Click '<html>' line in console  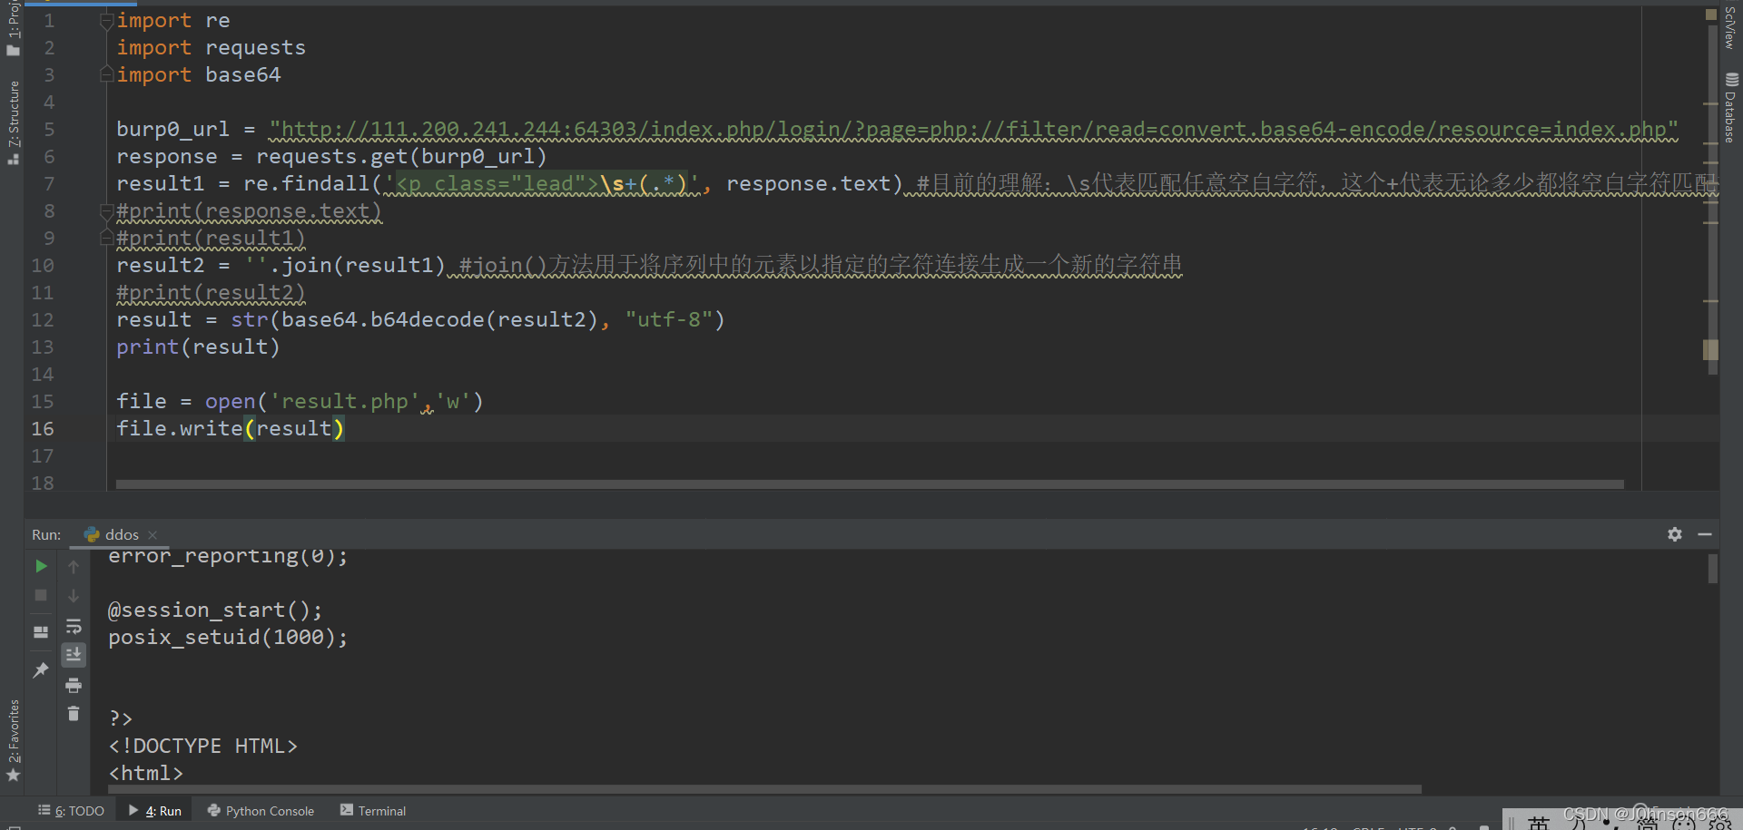point(145,774)
